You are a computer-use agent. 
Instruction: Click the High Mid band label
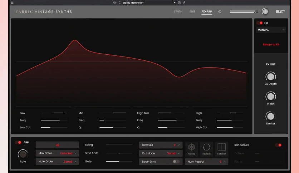coord(143,113)
